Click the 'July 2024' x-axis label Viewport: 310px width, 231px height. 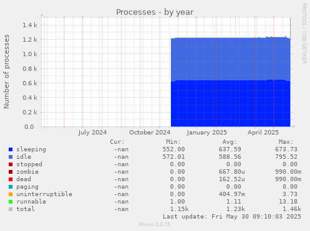pos(92,133)
